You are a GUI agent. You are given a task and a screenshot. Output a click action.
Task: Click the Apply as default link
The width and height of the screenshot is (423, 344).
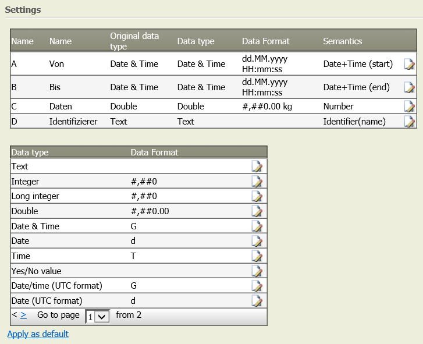(38, 334)
